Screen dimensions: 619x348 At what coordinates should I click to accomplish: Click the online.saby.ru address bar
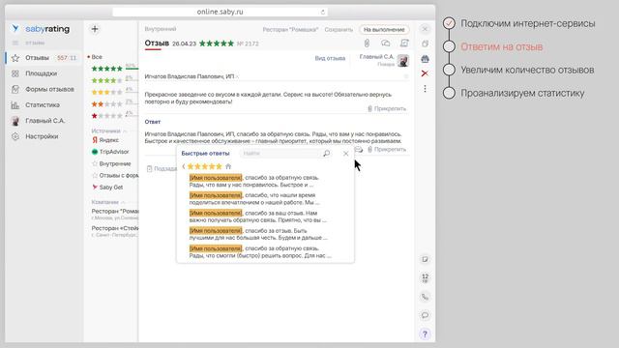[x=220, y=13]
